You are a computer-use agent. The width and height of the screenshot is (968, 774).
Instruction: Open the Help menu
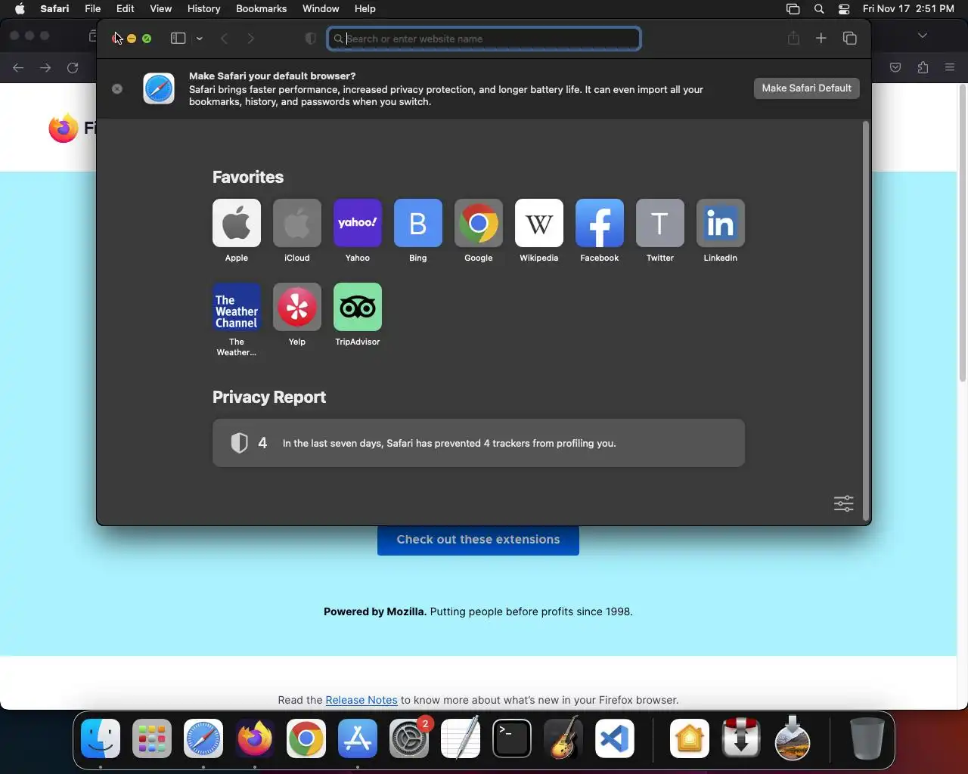365,9
